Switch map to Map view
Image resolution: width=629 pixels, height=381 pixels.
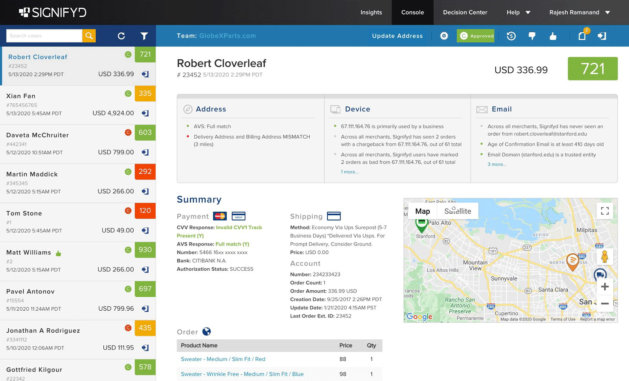[x=423, y=211]
